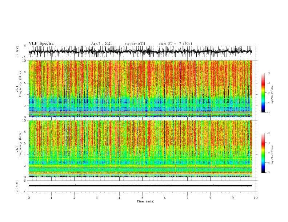Click the "ch.1(V)" axis label
Screen dimensions: 288x222
click(x=17, y=52)
